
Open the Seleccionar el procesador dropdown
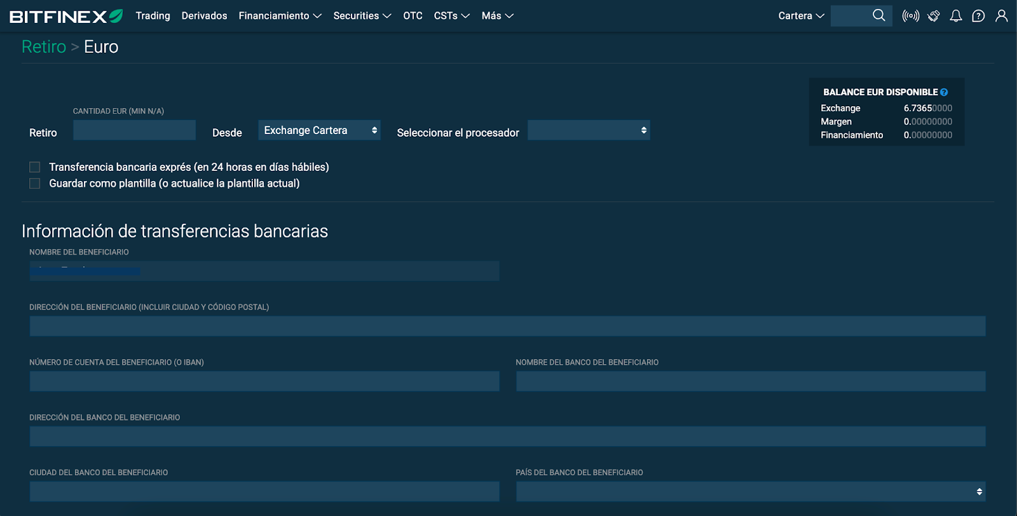[x=589, y=130]
